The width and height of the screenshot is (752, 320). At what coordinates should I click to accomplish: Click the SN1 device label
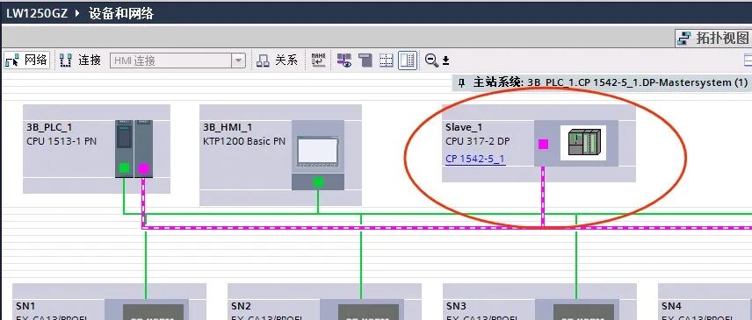tap(25, 306)
